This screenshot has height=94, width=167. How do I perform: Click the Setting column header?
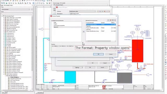pos(113,23)
